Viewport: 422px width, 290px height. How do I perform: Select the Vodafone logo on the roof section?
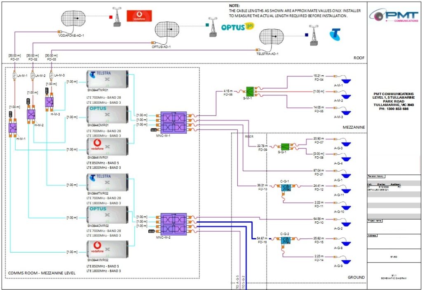[x=140, y=16]
